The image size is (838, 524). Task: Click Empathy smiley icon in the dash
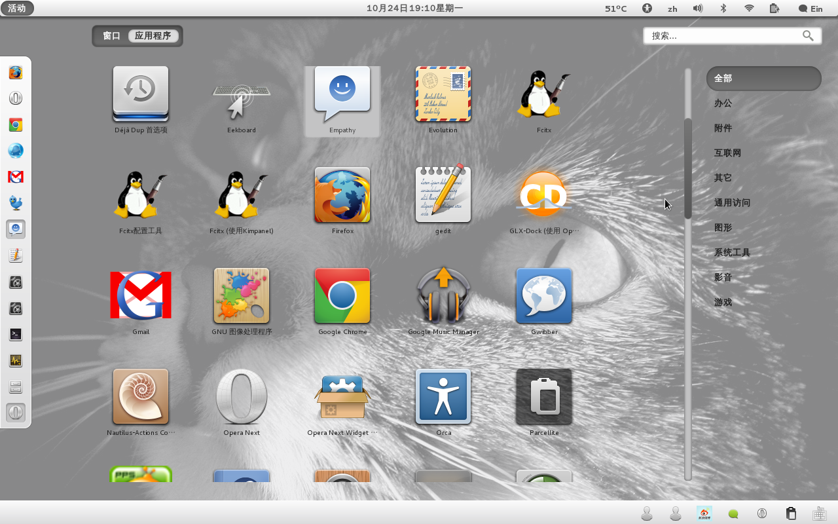click(16, 229)
